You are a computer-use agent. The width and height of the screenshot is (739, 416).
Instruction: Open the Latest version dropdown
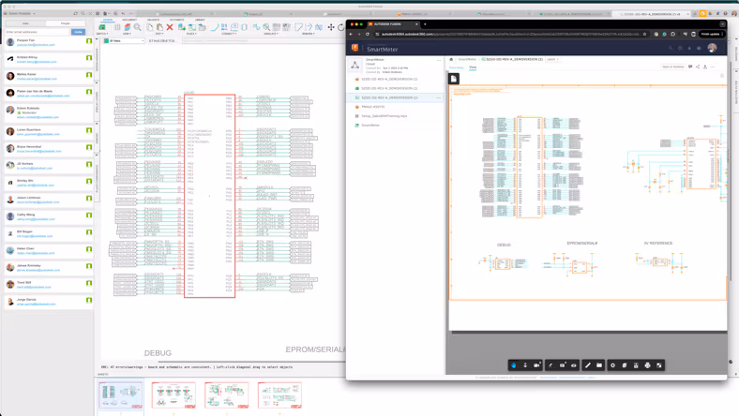(551, 59)
